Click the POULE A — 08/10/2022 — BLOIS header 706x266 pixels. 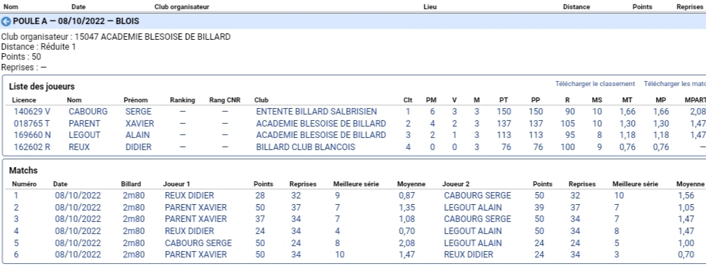(76, 21)
